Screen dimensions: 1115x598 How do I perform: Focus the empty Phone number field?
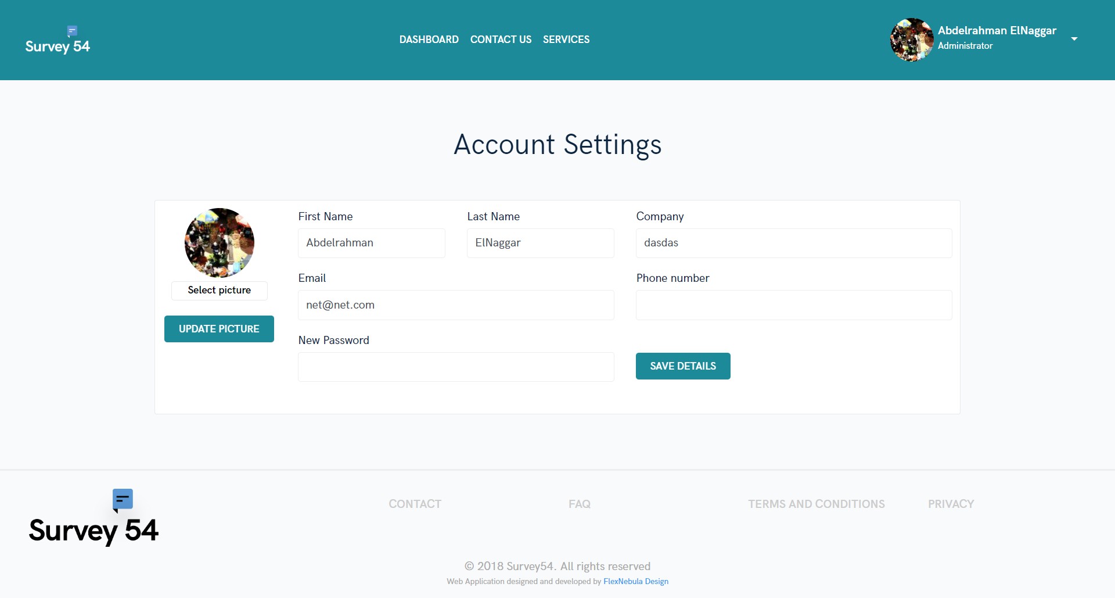(793, 305)
